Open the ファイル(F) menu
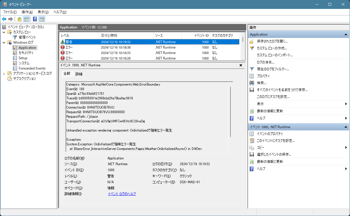 (x=10, y=12)
